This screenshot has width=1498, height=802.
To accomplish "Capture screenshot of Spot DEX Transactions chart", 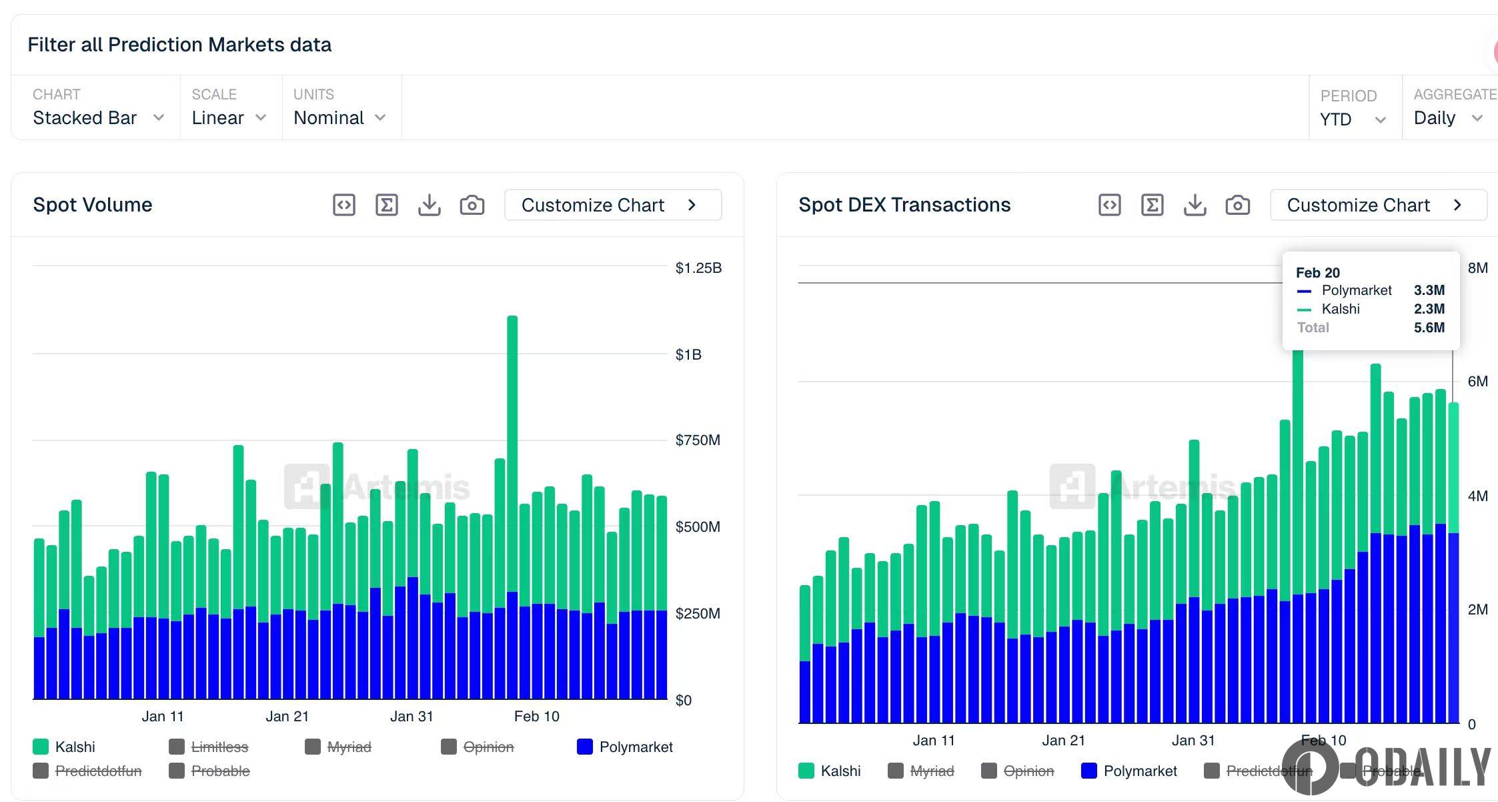I will click(x=1238, y=205).
